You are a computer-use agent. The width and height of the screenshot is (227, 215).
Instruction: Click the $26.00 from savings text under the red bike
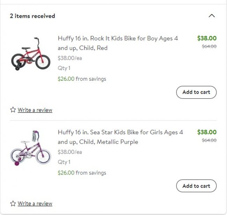[x=82, y=79]
